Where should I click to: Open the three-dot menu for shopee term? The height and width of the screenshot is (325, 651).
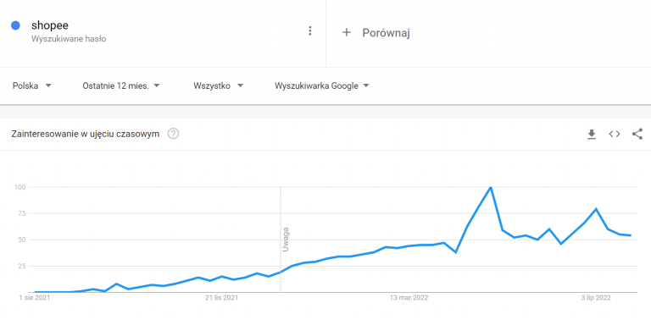tap(309, 31)
